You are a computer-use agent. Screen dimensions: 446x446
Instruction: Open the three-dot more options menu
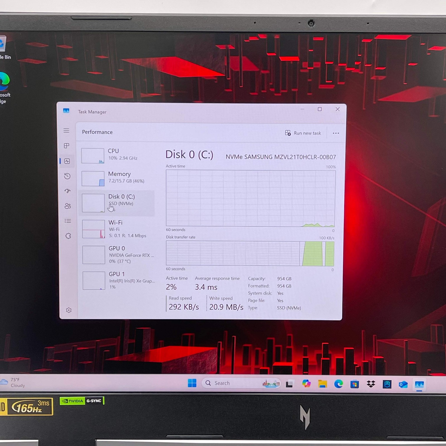[x=336, y=133]
